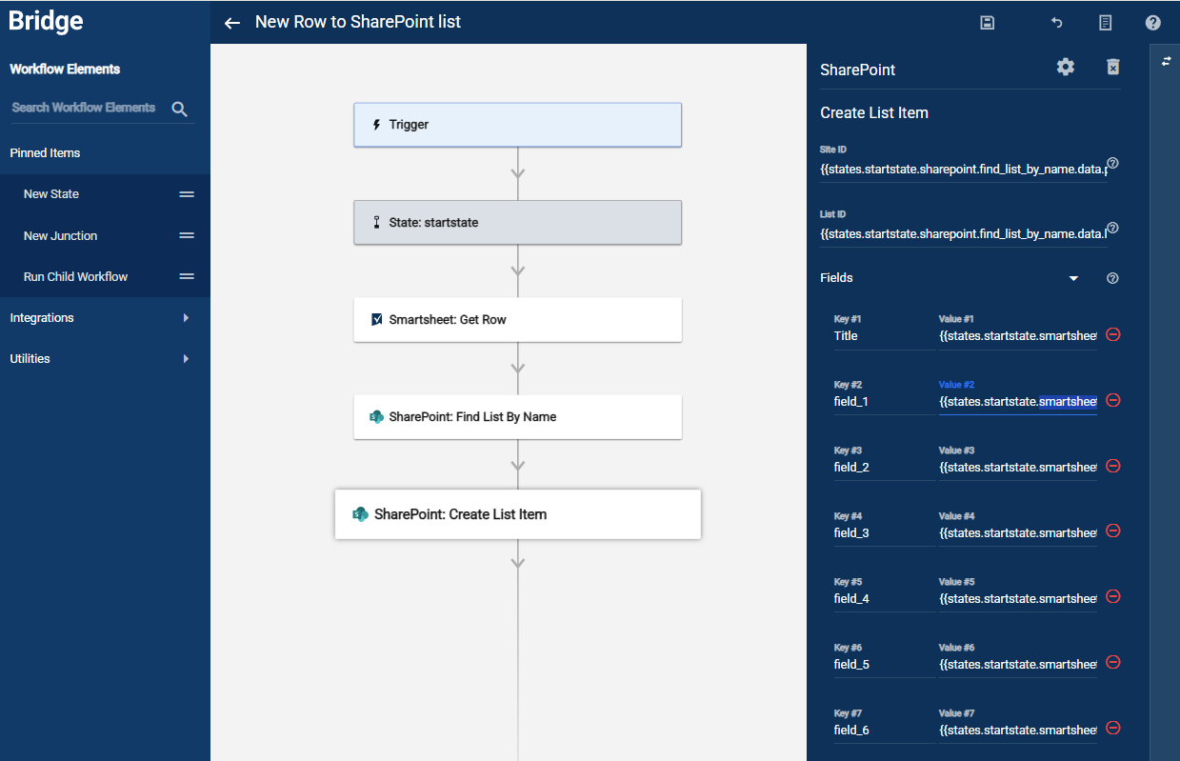Click the undo arrow icon
This screenshot has width=1180, height=761.
[x=1056, y=23]
